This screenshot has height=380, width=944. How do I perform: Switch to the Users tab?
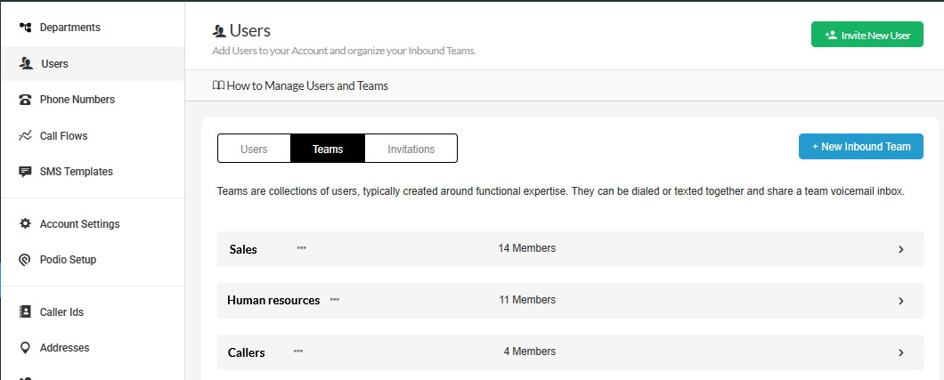[254, 149]
